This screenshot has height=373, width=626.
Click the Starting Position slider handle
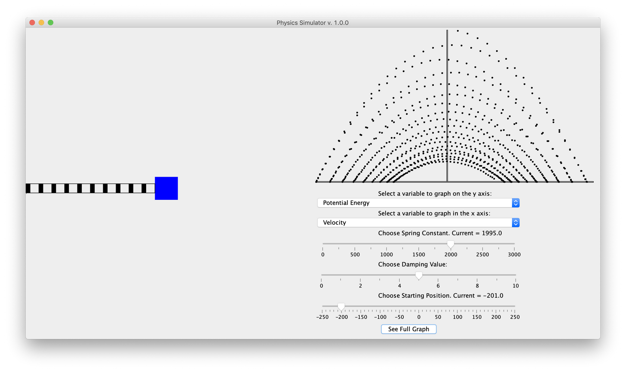[341, 307]
